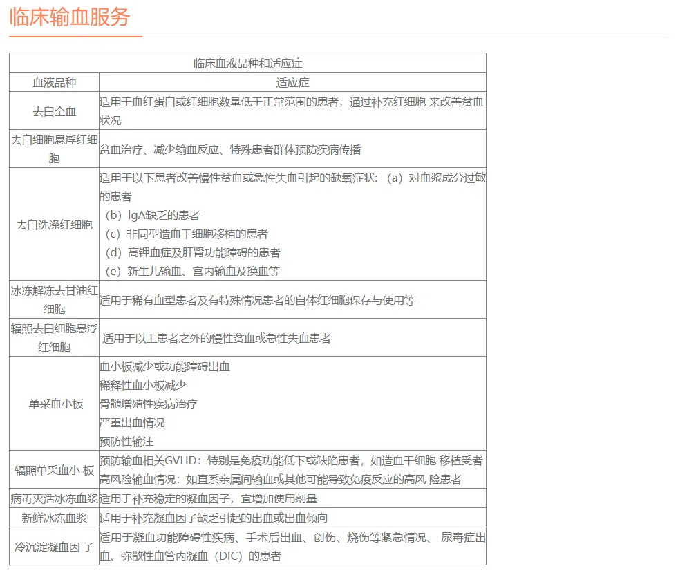Image resolution: width=678 pixels, height=573 pixels.
Task: Click the 冷沉淀凝血因子 row label
Action: (55, 546)
